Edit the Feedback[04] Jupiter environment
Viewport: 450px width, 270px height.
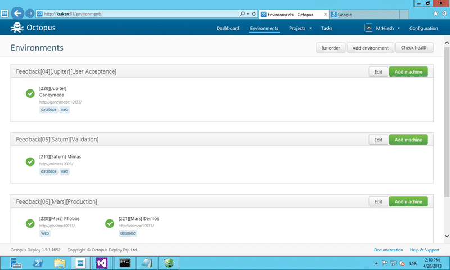[x=378, y=72]
